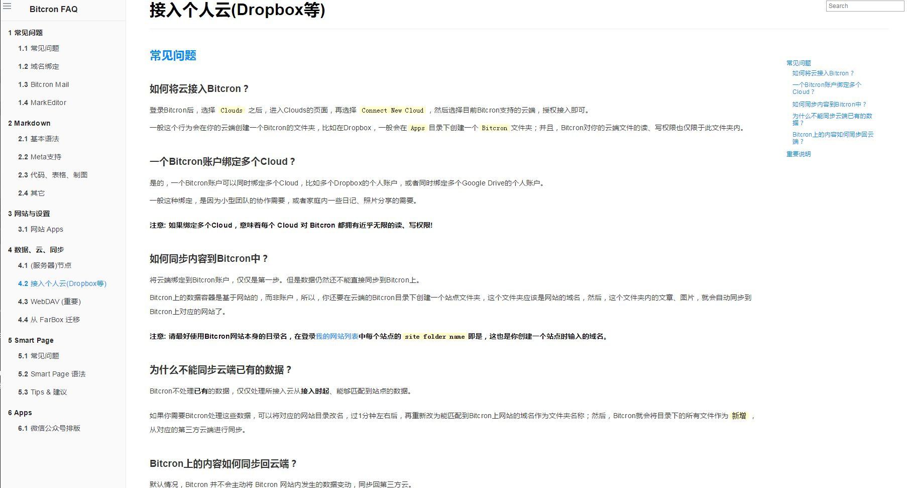This screenshot has width=907, height=488.
Task: Click the Clouds inline code label
Action: (232, 111)
